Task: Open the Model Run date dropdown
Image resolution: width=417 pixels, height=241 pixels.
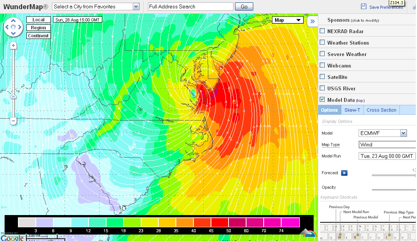Action: click(387, 156)
